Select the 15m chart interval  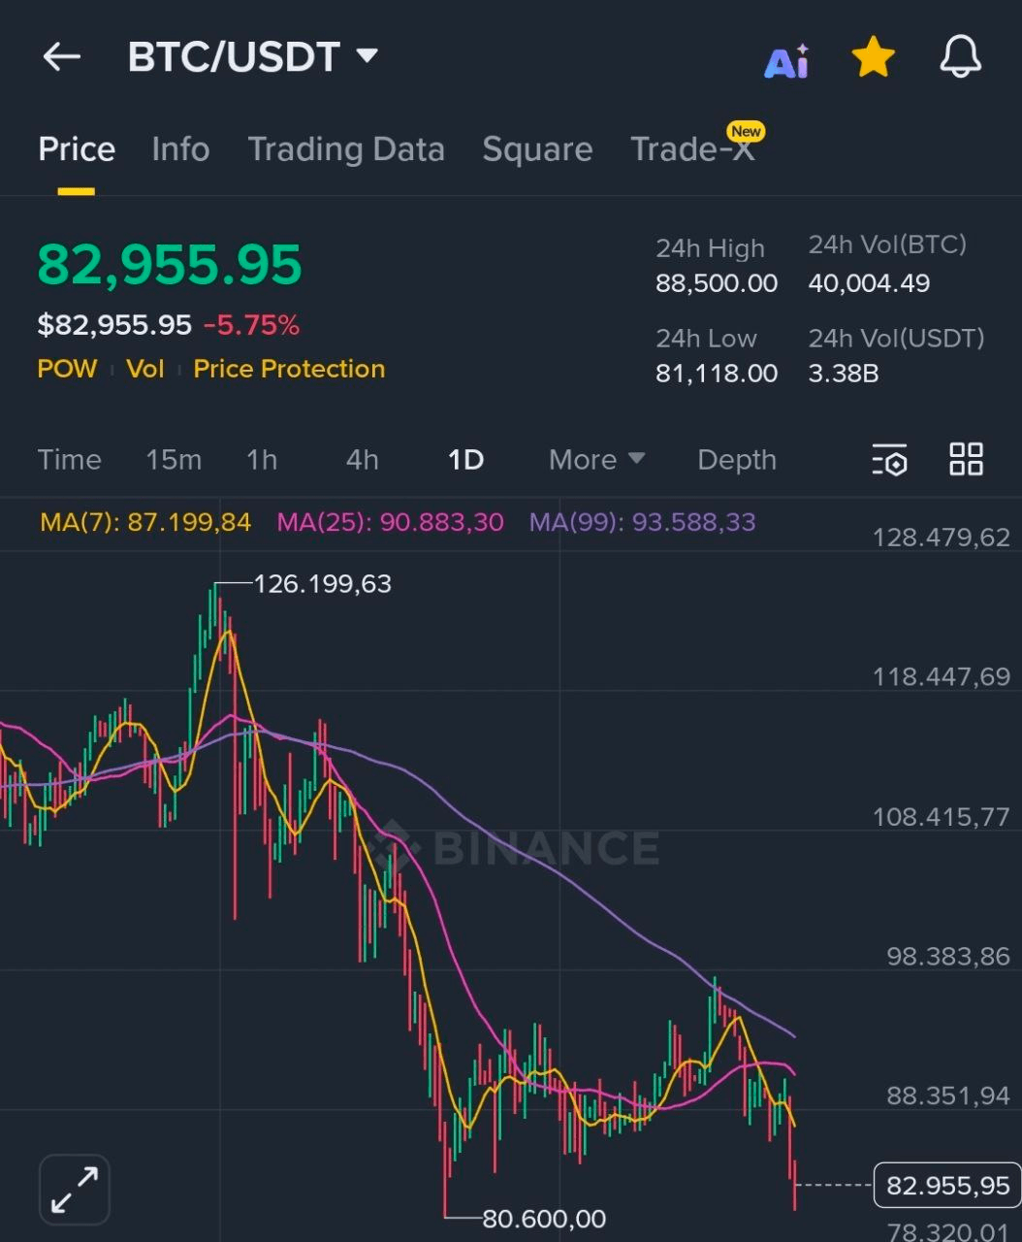point(174,460)
